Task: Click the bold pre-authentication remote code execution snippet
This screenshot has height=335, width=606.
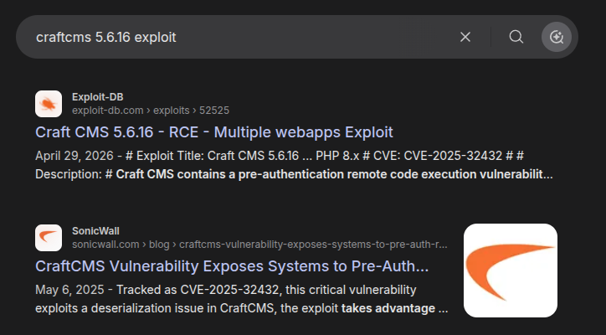Action: (334, 174)
